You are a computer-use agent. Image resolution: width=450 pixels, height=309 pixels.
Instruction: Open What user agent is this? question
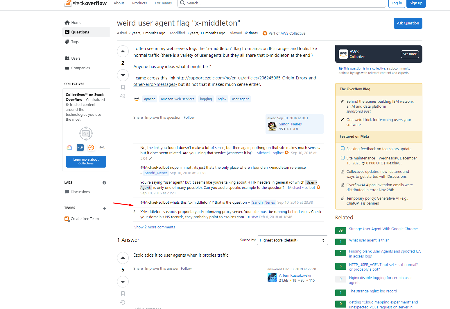369,240
